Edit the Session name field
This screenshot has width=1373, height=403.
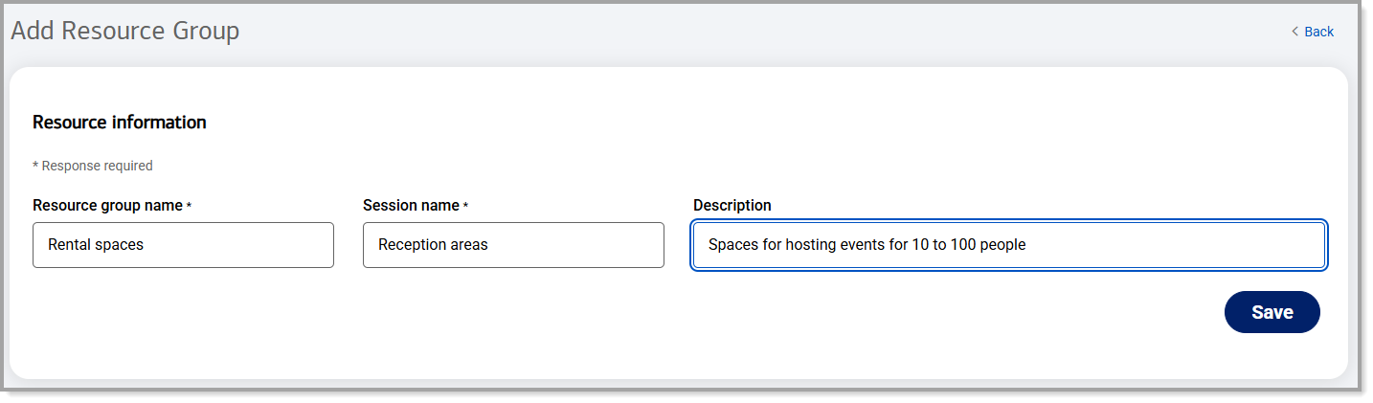[x=513, y=245]
